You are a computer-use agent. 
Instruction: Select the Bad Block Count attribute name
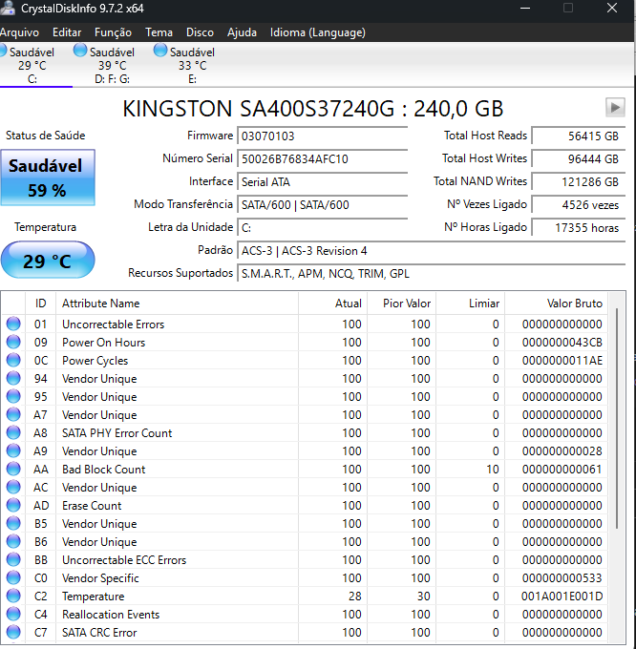[x=103, y=470]
